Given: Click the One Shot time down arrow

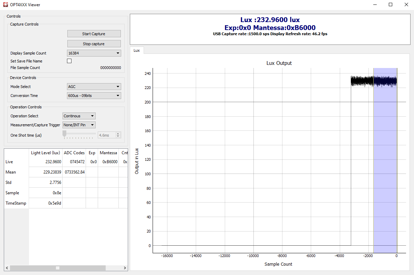Looking at the screenshot, I should 118,137.
